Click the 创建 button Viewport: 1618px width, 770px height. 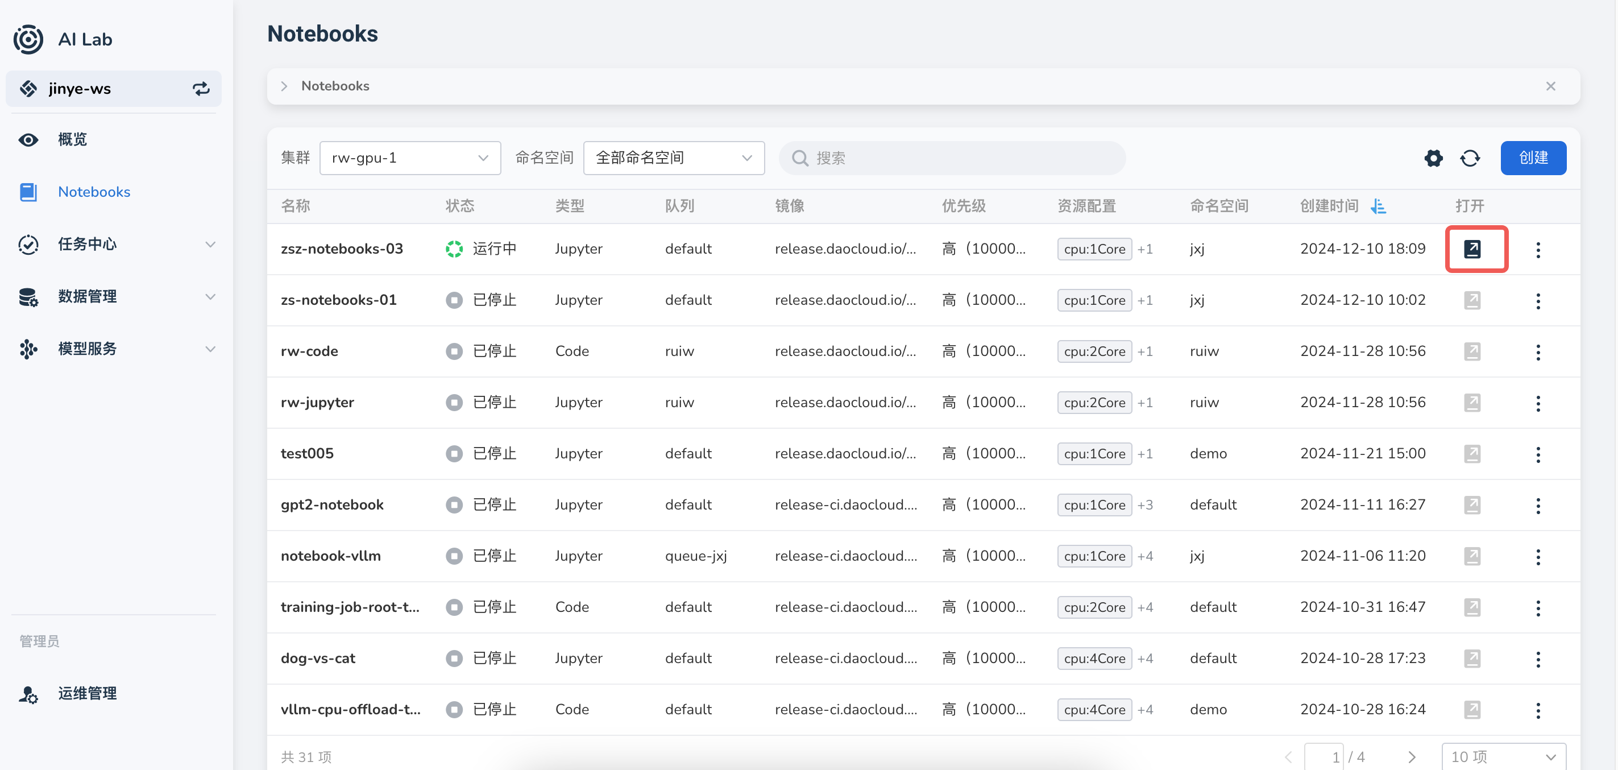pos(1533,158)
